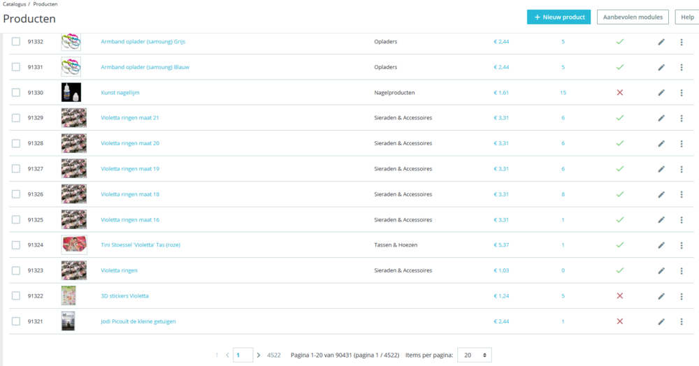
Task: Open Jodi Picoult de kleine getuigen link
Action: click(x=138, y=321)
